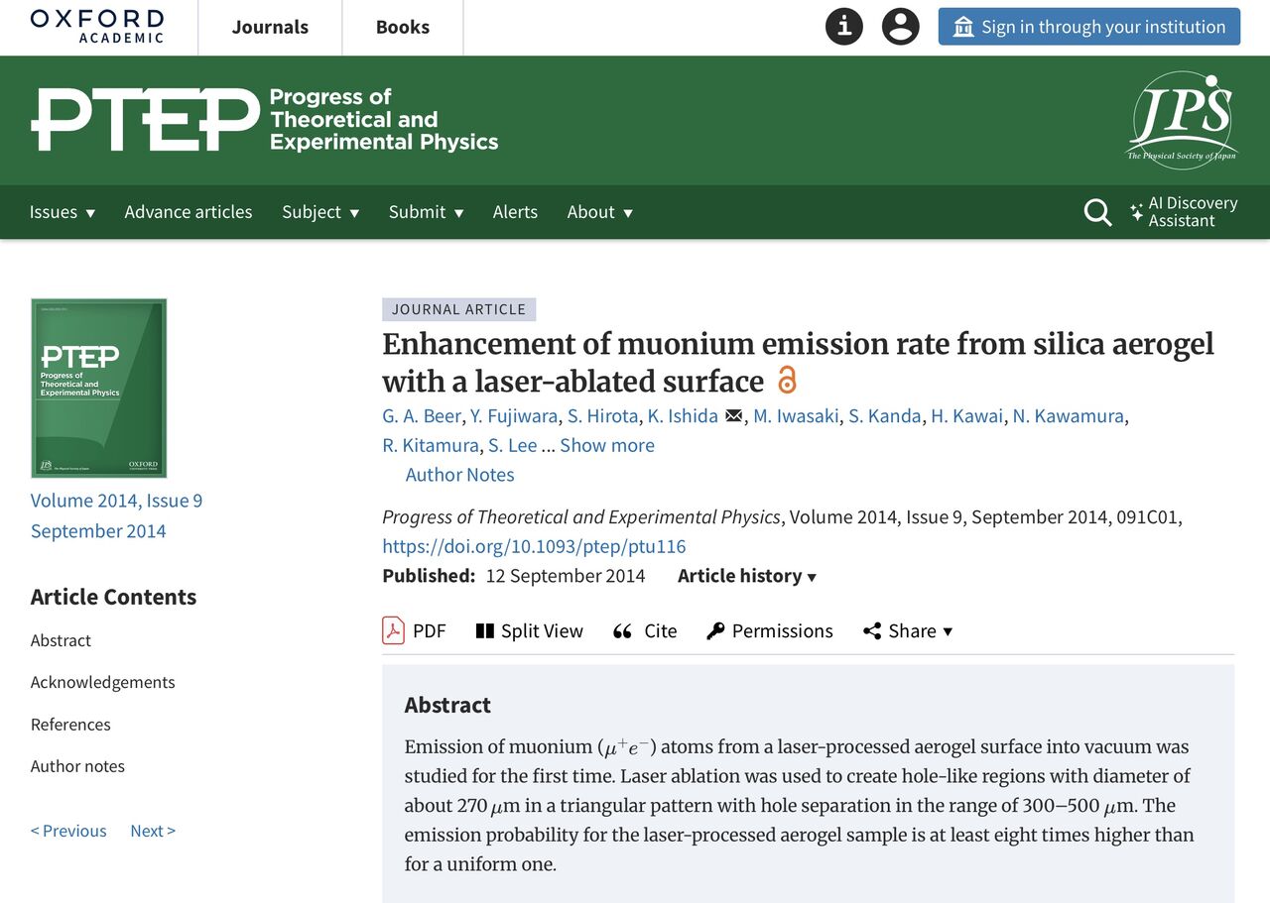View author N. Kawamura
The image size is (1270, 903).
click(x=1069, y=416)
